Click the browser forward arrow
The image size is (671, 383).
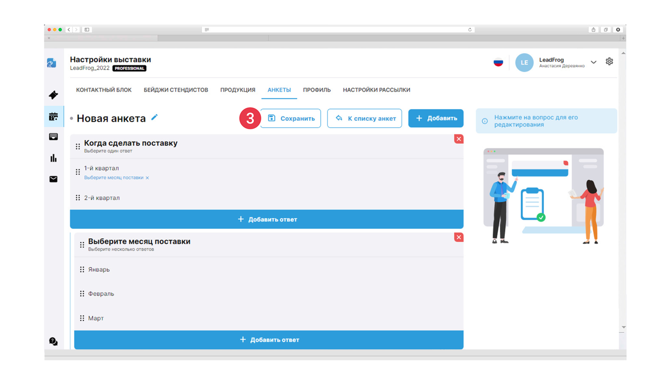click(76, 30)
